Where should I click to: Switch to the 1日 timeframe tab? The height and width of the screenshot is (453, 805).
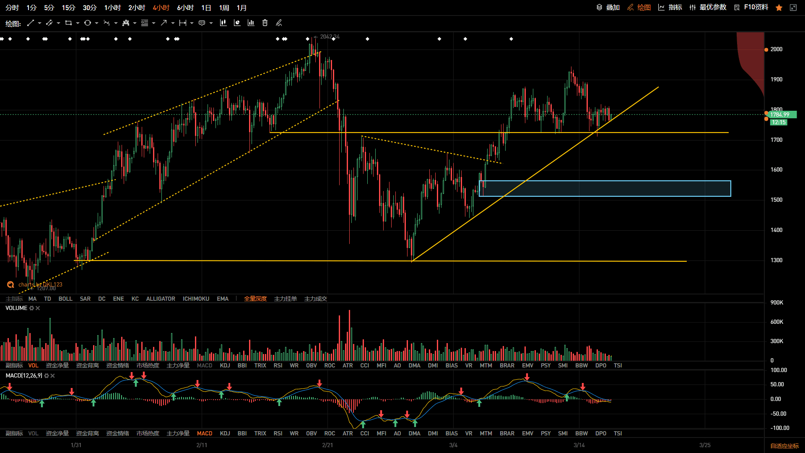[x=206, y=8]
